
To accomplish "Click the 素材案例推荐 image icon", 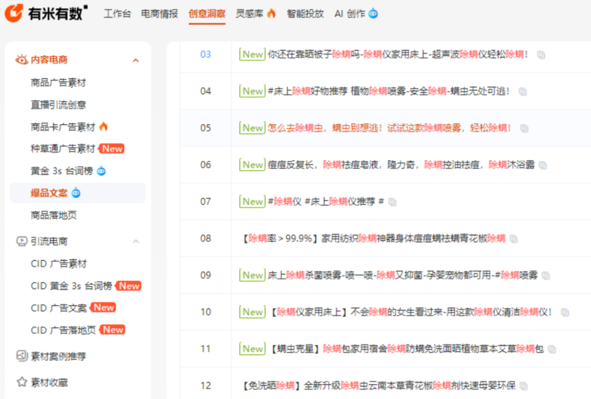I will [x=21, y=355].
